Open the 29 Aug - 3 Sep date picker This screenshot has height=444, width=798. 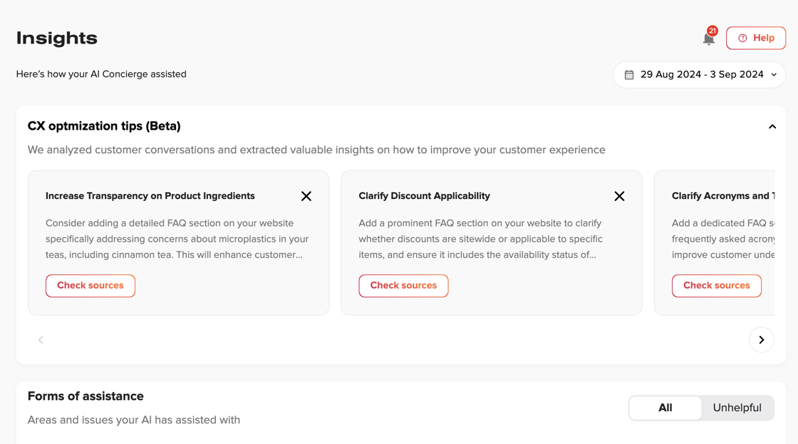point(701,75)
